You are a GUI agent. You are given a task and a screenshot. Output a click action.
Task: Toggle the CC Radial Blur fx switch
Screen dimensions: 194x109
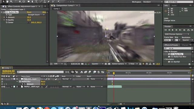pyautogui.click(x=4, y=12)
